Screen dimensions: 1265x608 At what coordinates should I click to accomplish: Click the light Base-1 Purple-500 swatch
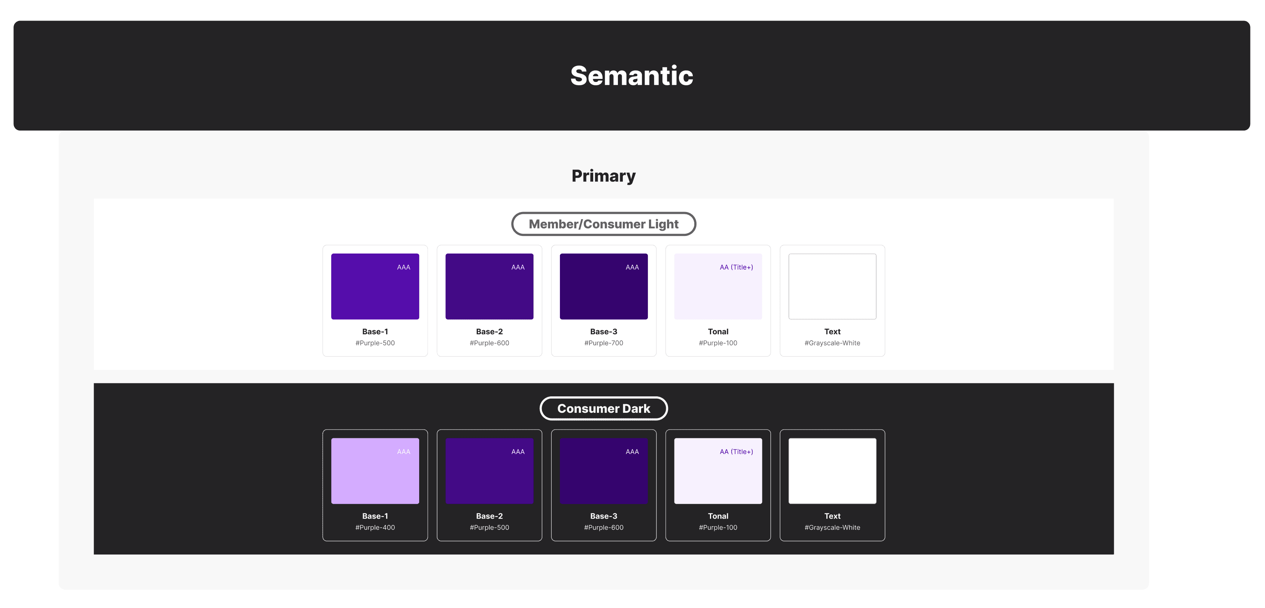(x=375, y=286)
